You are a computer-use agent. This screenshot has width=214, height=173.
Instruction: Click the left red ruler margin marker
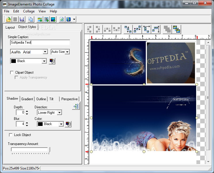click(x=92, y=37)
